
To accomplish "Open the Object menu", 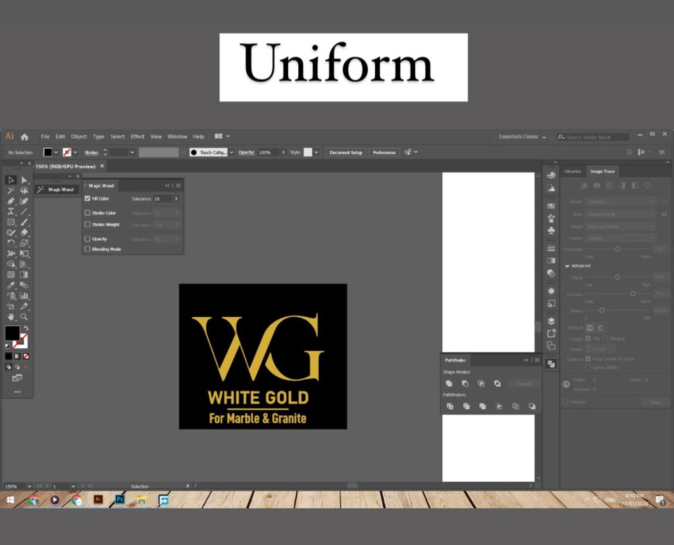I will tap(79, 137).
